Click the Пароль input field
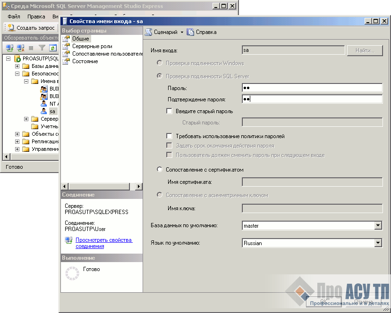391x313 pixels. coord(312,88)
